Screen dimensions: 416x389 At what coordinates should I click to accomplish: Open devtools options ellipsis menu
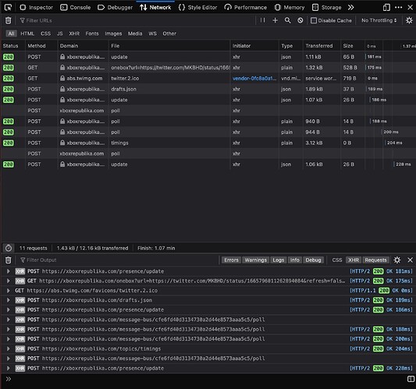(399, 8)
